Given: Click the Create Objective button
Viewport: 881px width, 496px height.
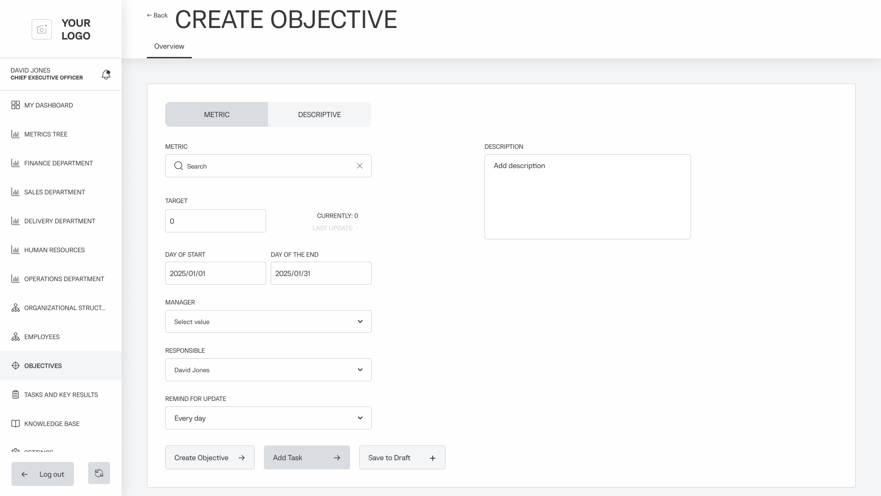Looking at the screenshot, I should click(210, 457).
